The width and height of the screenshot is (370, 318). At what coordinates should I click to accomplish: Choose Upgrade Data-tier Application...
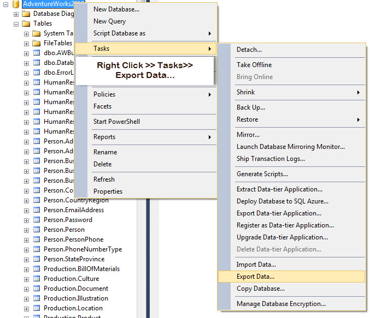pyautogui.click(x=292, y=237)
